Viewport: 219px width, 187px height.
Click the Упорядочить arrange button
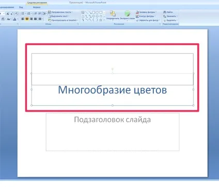tap(113, 15)
